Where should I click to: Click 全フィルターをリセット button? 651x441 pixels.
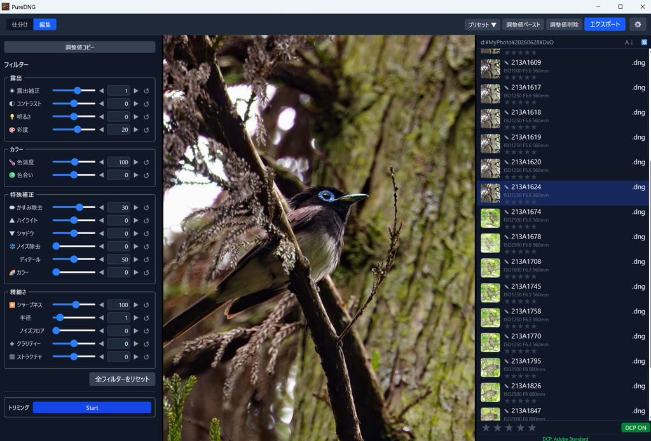122,379
